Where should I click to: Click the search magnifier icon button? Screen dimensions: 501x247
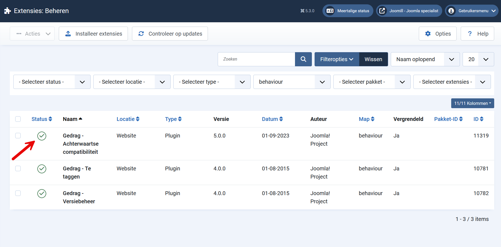click(x=303, y=59)
